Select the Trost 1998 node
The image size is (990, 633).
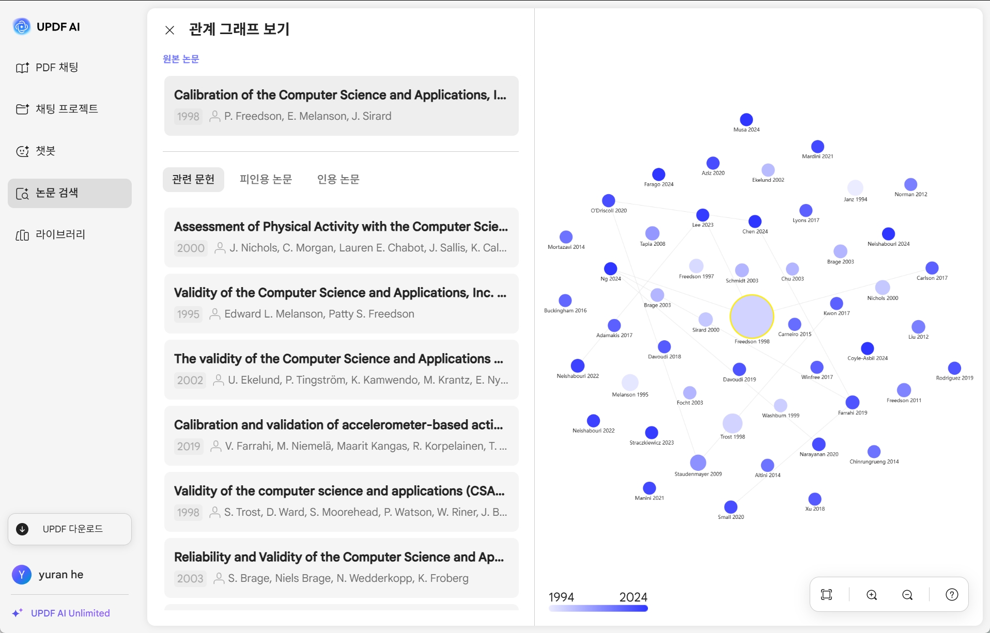pos(733,423)
